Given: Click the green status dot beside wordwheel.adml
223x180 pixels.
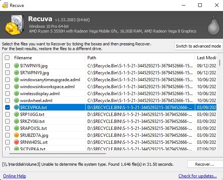Looking at the screenshot, I should tap(16, 100).
